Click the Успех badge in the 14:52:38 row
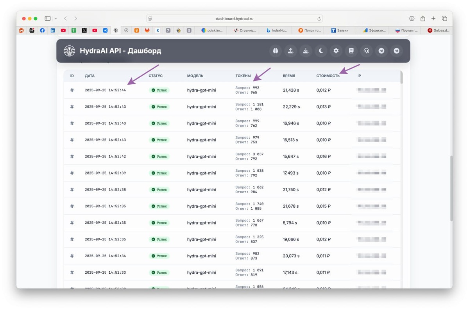 pos(159,190)
